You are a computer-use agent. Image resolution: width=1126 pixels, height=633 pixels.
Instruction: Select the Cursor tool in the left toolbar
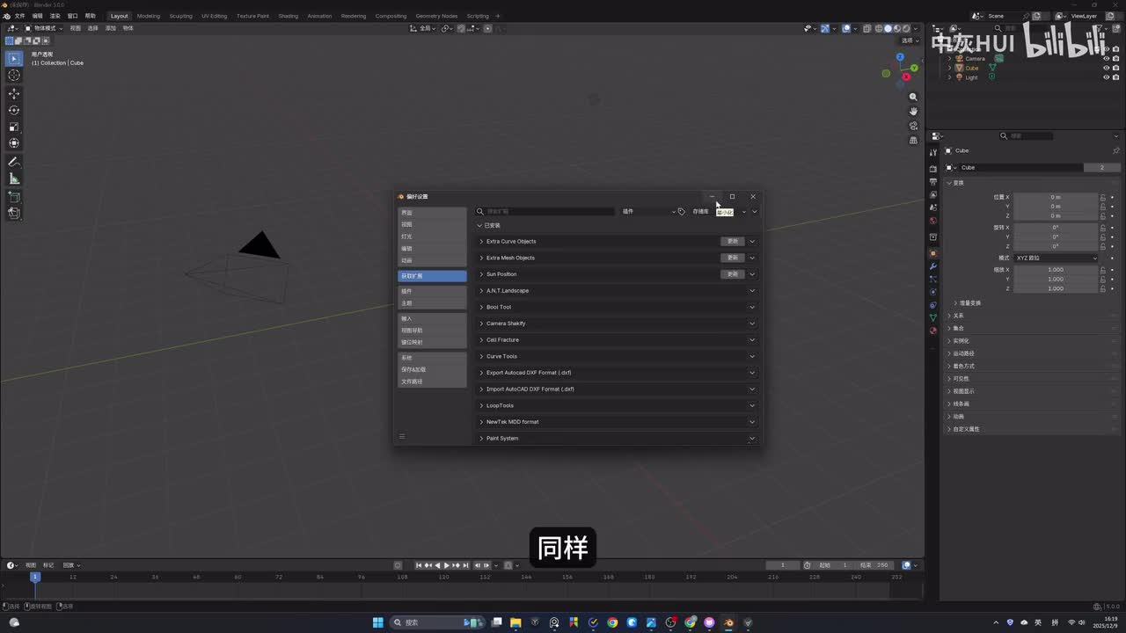tap(14, 76)
